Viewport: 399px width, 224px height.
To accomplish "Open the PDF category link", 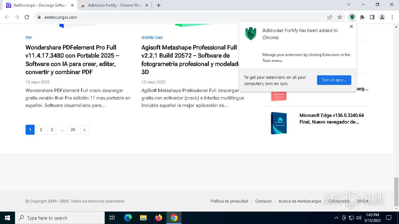I will 29,38.
